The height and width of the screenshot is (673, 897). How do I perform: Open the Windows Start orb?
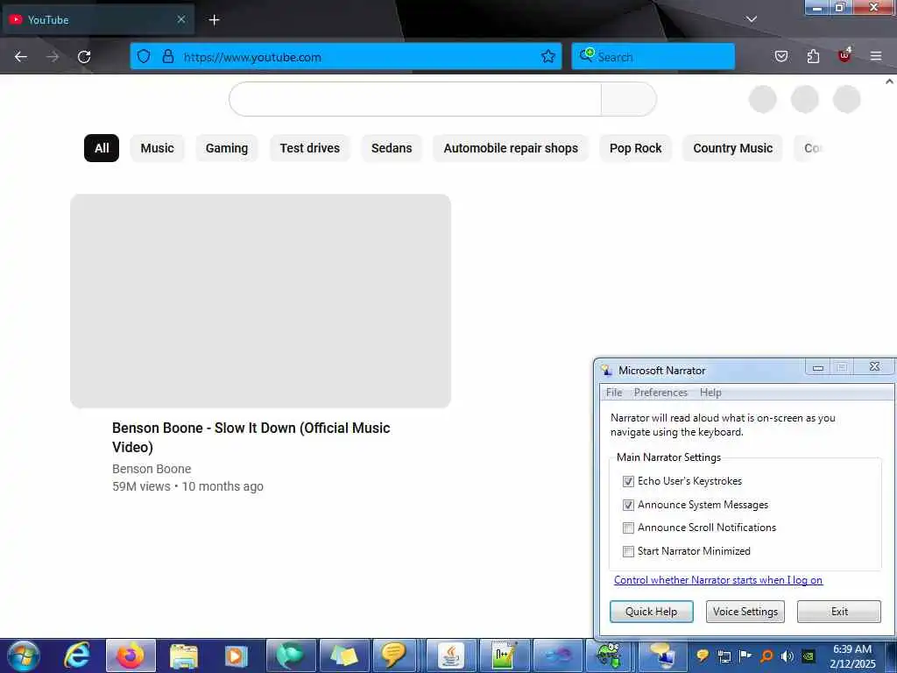pyautogui.click(x=24, y=655)
